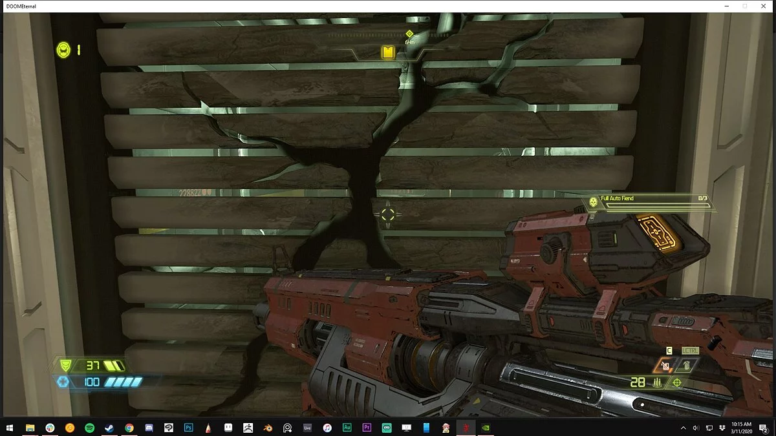Click the center aiming reticle
Viewport: 776px width, 436px height.
(387, 214)
